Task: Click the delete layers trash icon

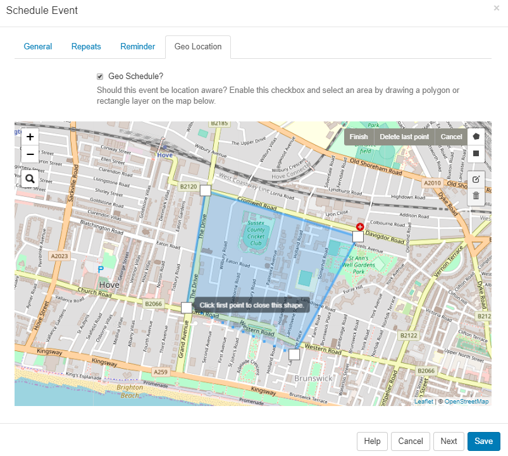Action: (476, 195)
